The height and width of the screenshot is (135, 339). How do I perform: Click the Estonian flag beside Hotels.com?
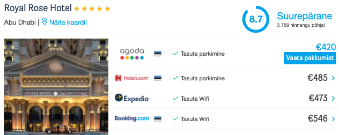158,78
